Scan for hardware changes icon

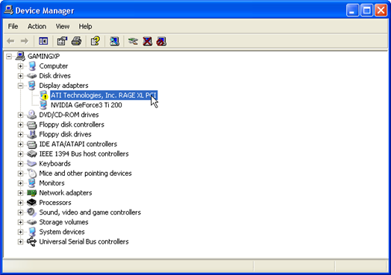tap(114, 41)
